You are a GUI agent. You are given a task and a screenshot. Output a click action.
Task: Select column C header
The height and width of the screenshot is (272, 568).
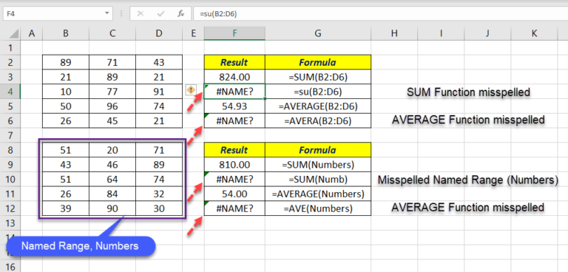(x=112, y=33)
